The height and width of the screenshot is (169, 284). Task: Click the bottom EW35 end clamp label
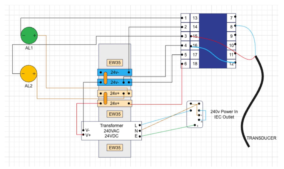pos(115,148)
